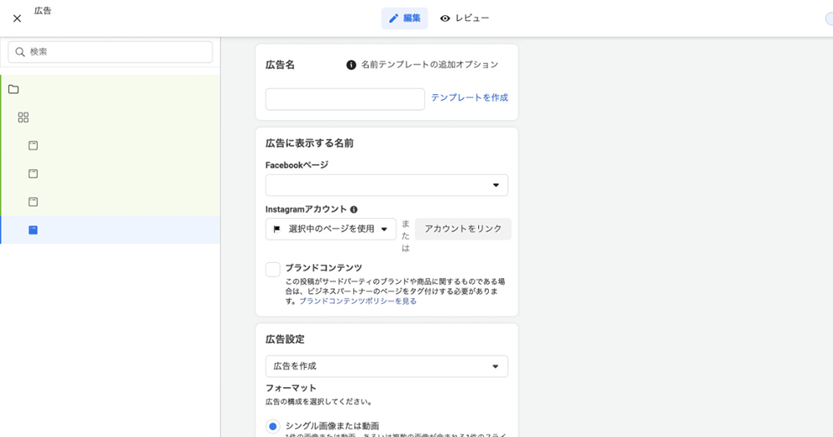
Task: Click the アカウントをリンク button
Action: tap(462, 229)
